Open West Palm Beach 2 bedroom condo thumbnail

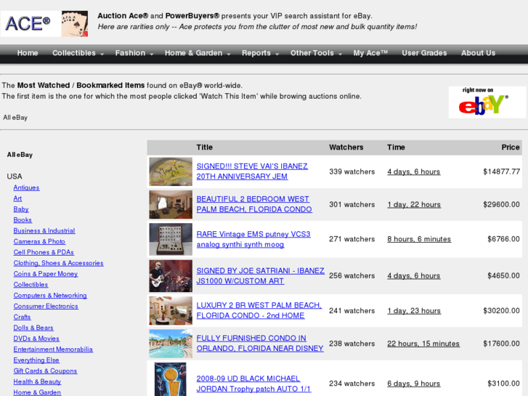point(171,205)
